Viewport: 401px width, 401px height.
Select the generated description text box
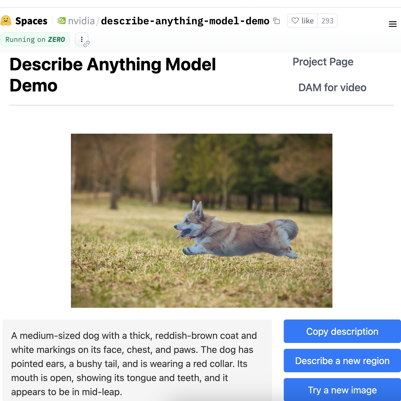(x=137, y=361)
